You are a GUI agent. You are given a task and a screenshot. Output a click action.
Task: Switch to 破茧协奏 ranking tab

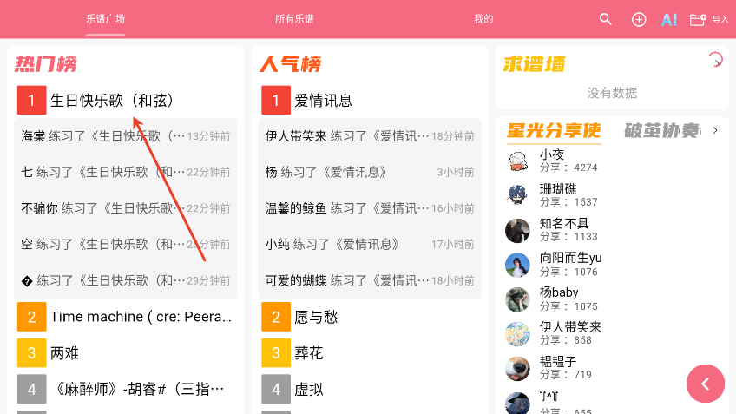click(662, 130)
